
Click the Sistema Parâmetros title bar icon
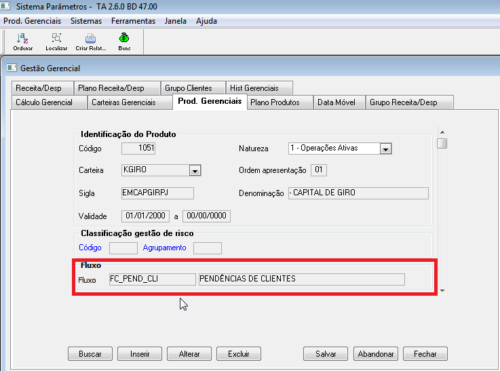coord(5,6)
